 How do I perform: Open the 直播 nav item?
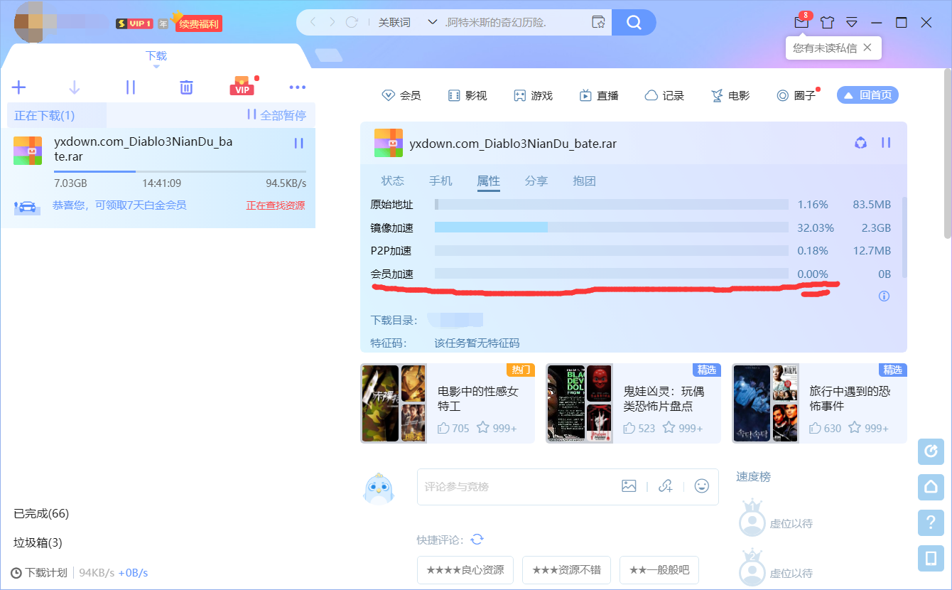(x=599, y=95)
